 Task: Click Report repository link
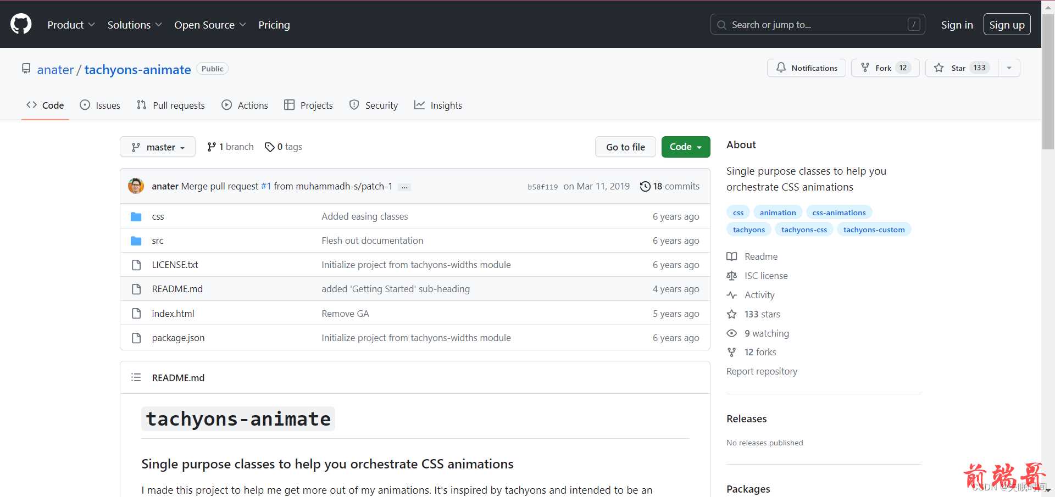pos(762,371)
